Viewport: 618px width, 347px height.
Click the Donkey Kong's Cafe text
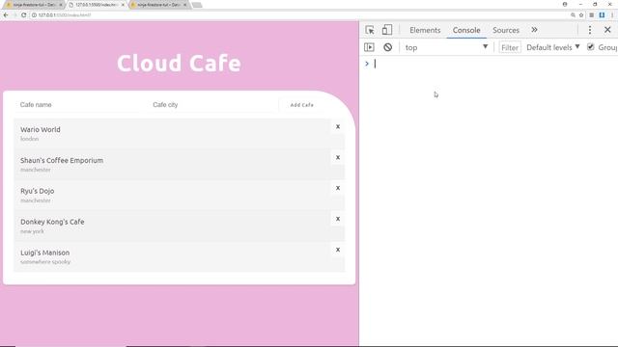(52, 222)
